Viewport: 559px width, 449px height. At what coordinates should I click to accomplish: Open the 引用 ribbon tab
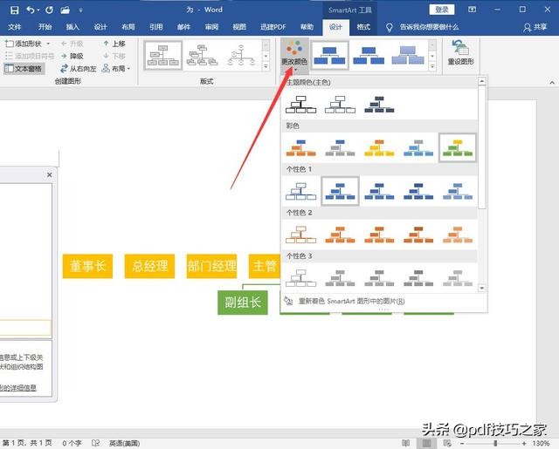click(155, 27)
